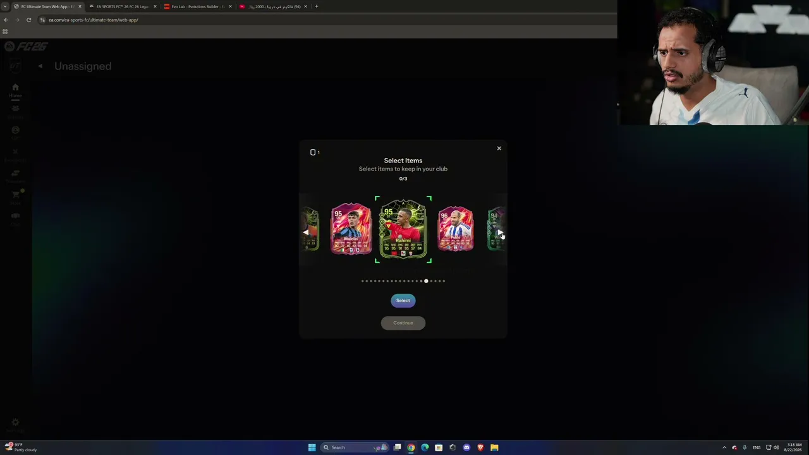Switch the ENG input language
The height and width of the screenshot is (455, 809).
(x=757, y=447)
